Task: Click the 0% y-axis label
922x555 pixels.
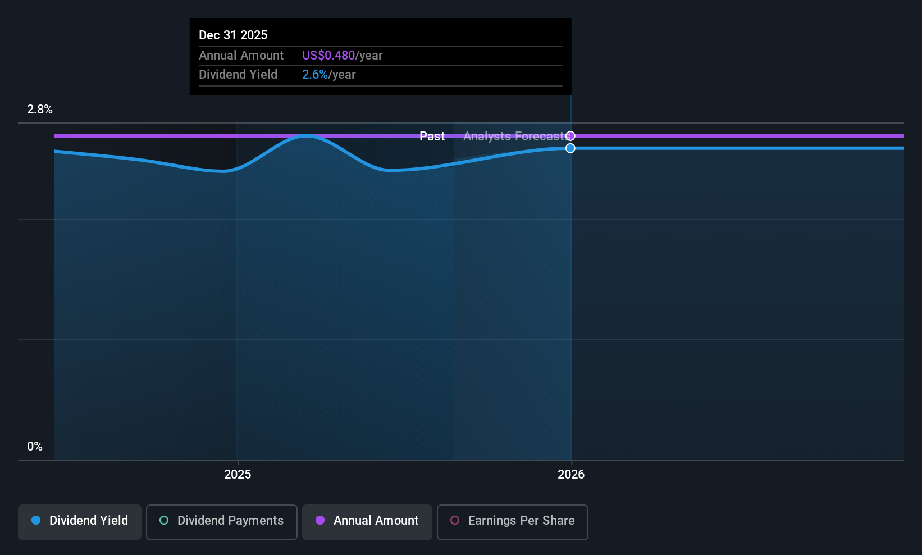Action: point(35,447)
